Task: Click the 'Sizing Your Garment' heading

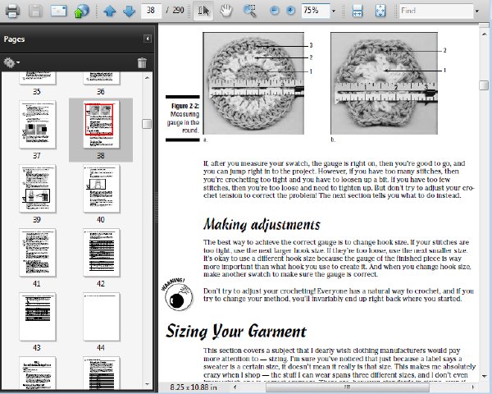Action: tap(236, 332)
